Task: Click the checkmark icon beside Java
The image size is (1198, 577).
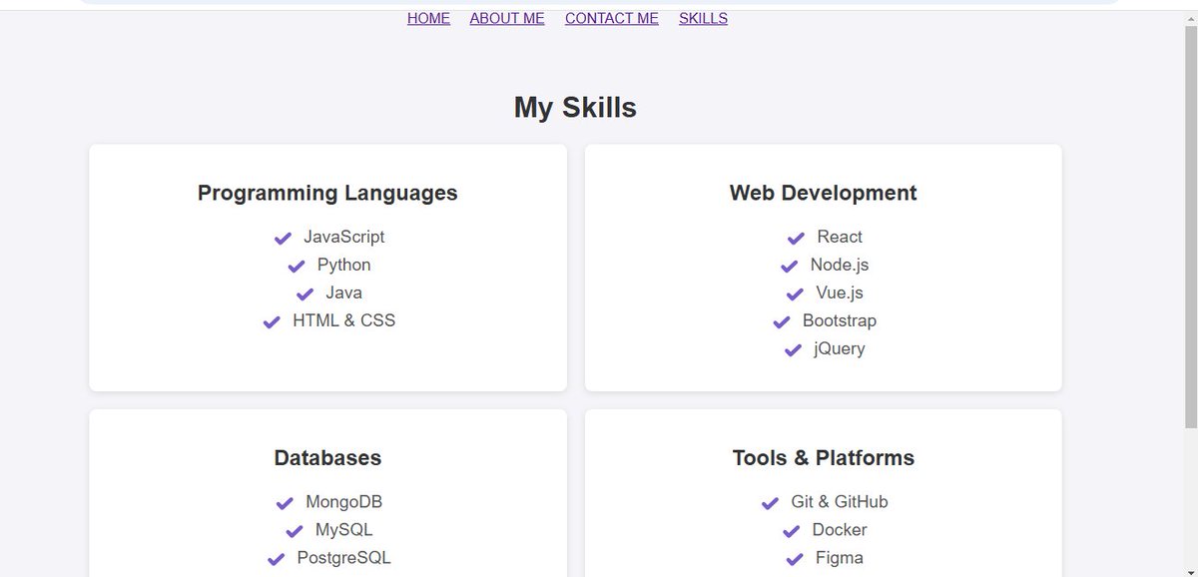Action: (x=304, y=294)
